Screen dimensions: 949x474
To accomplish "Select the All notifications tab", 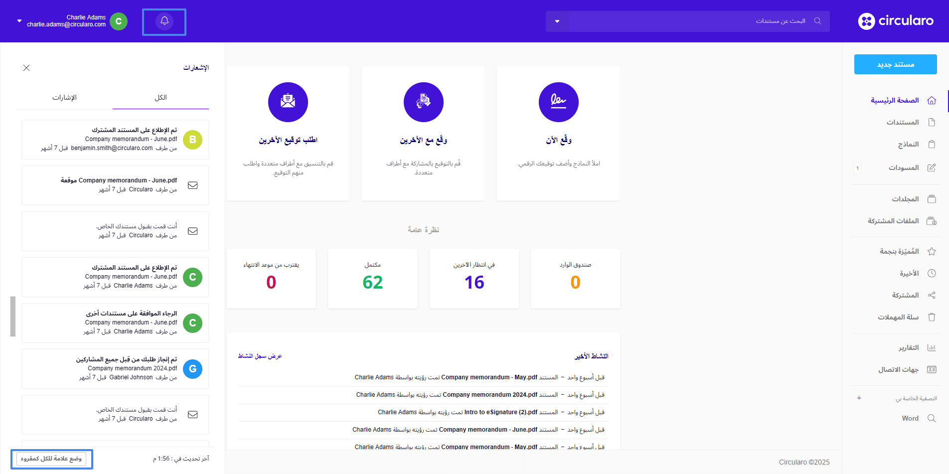I will click(160, 97).
